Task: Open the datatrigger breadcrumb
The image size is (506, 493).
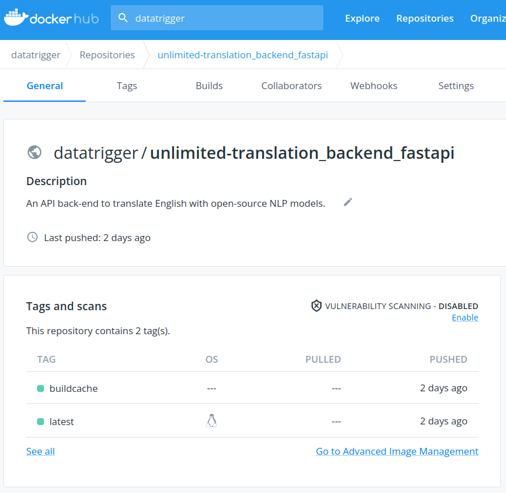Action: 36,55
